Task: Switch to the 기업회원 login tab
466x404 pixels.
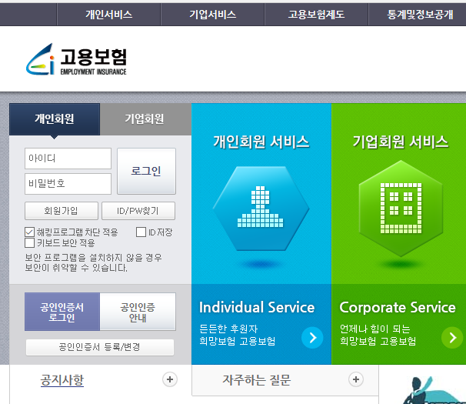Action: [145, 119]
